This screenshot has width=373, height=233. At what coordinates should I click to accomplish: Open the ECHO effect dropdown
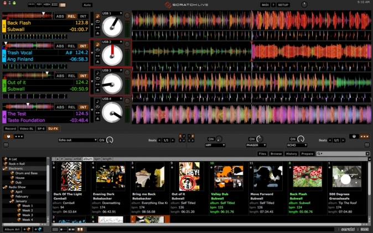[x=297, y=145]
